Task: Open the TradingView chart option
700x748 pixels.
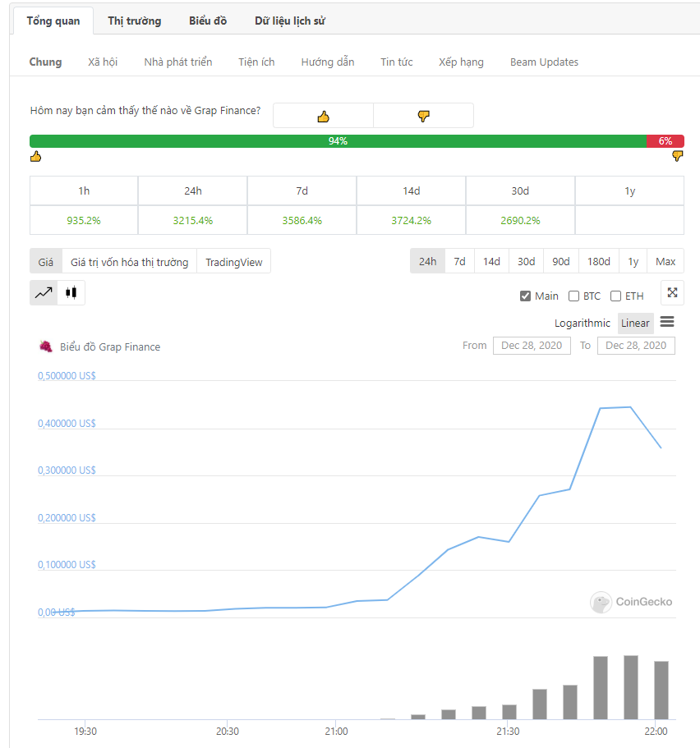Action: click(233, 262)
